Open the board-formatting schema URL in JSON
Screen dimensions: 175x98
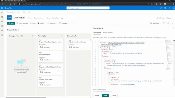(x=126, y=43)
